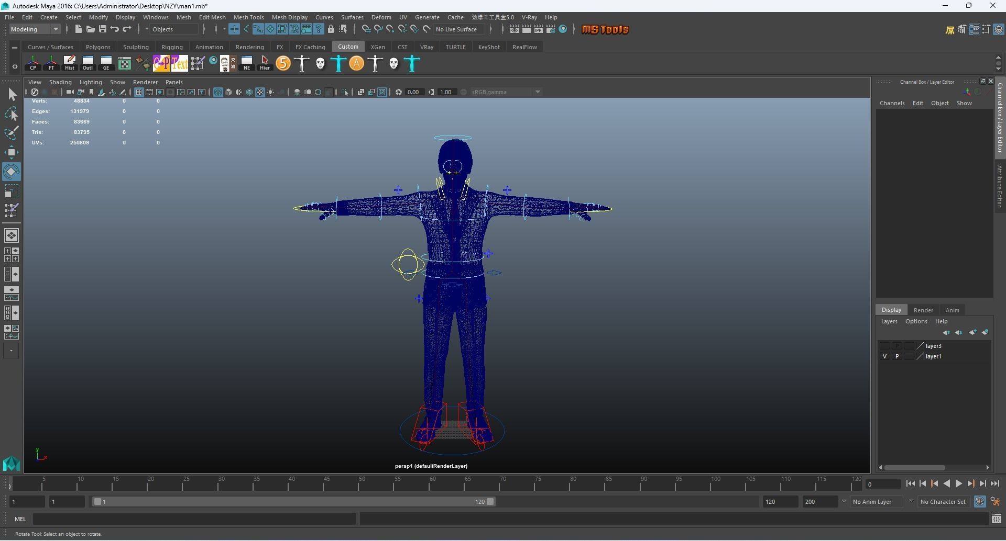The height and width of the screenshot is (541, 1006).
Task: Click the Hist delete history shelf icon
Action: point(70,63)
